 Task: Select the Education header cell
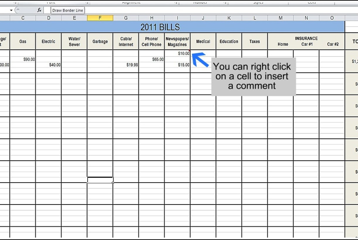[229, 42]
